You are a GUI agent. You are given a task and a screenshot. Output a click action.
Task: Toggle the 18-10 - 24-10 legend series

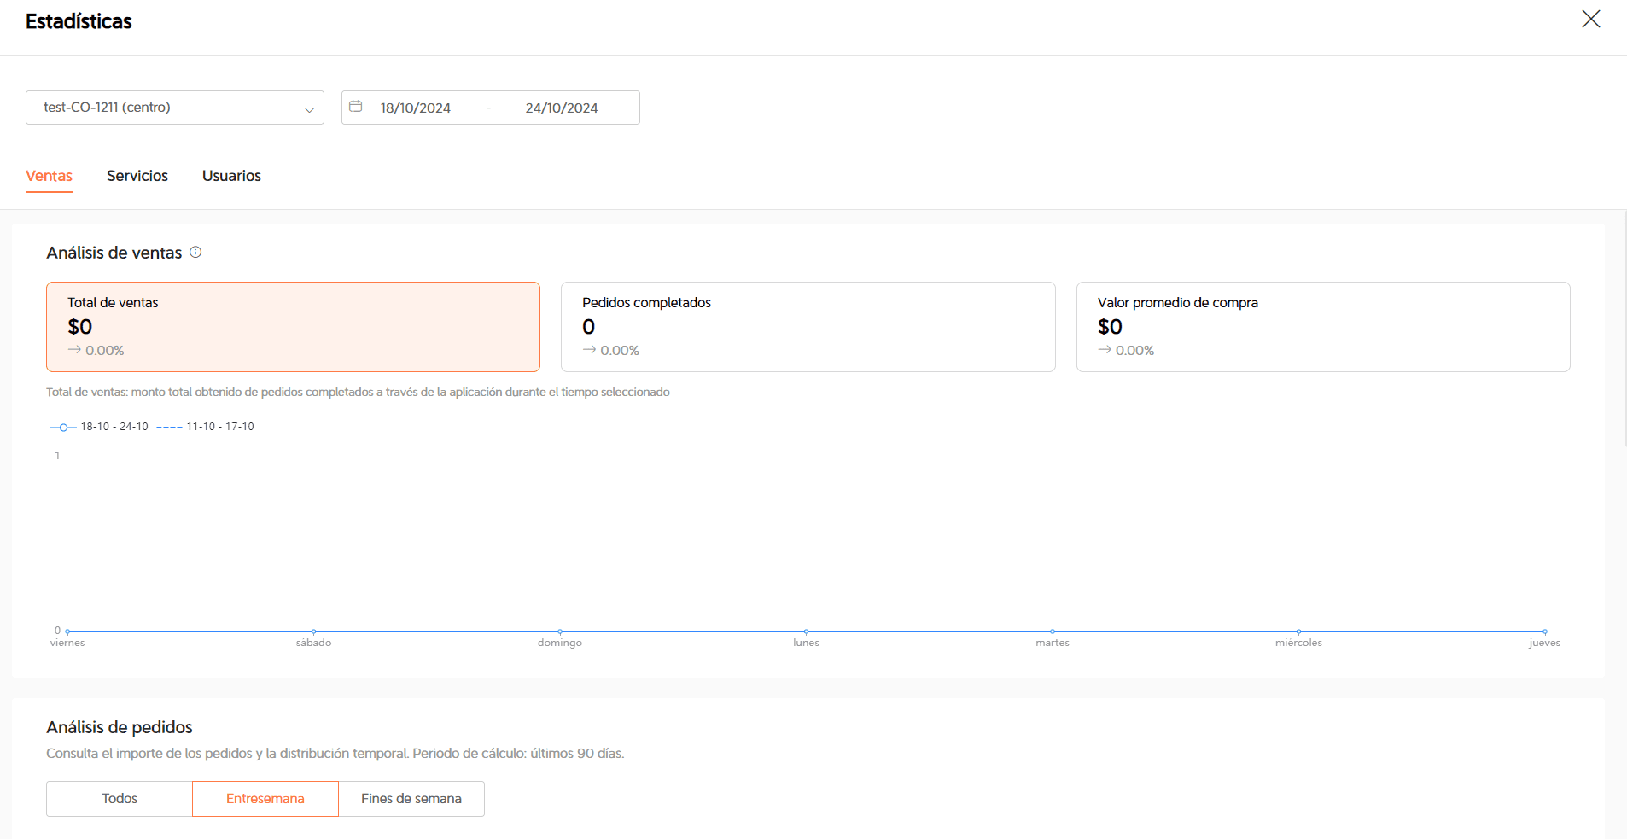click(99, 427)
